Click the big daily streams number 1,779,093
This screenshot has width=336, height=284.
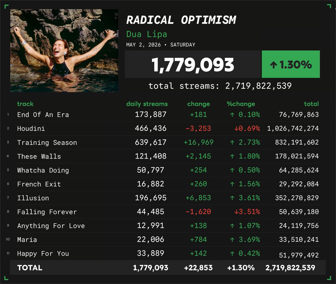click(x=193, y=65)
